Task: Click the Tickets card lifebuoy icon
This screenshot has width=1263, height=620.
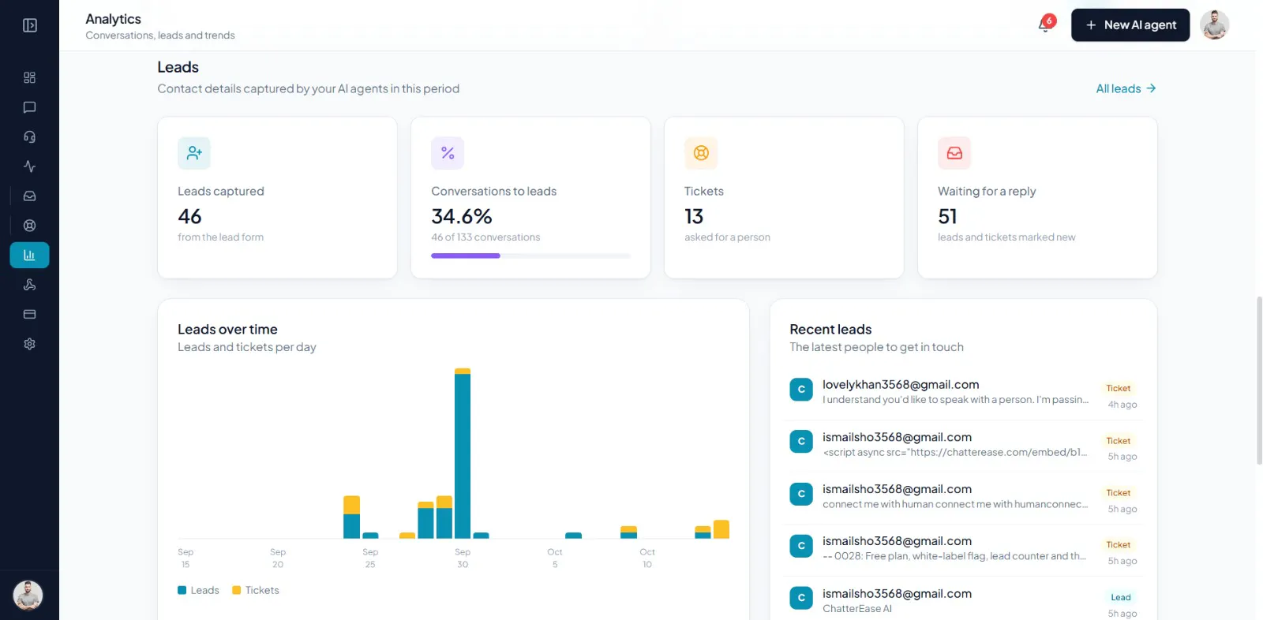Action: click(x=701, y=153)
